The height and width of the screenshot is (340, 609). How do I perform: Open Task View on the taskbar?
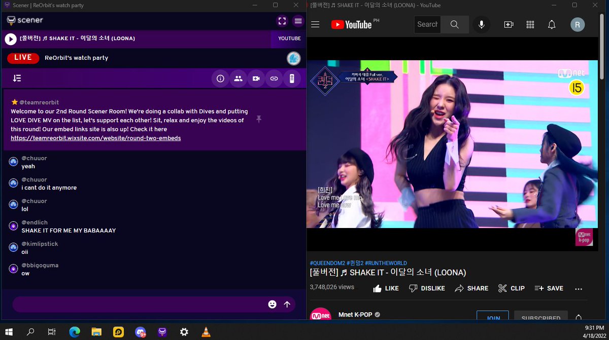point(52,332)
